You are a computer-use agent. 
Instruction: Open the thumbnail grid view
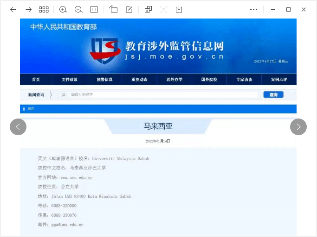44,9
